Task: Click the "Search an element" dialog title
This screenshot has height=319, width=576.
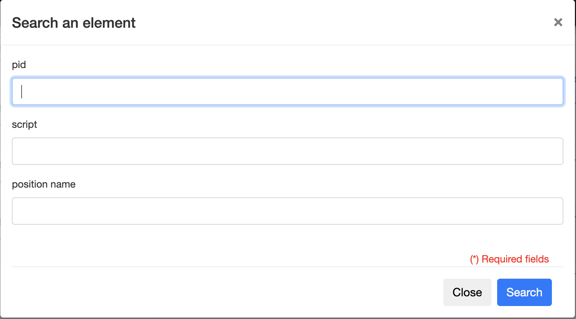Action: (74, 23)
